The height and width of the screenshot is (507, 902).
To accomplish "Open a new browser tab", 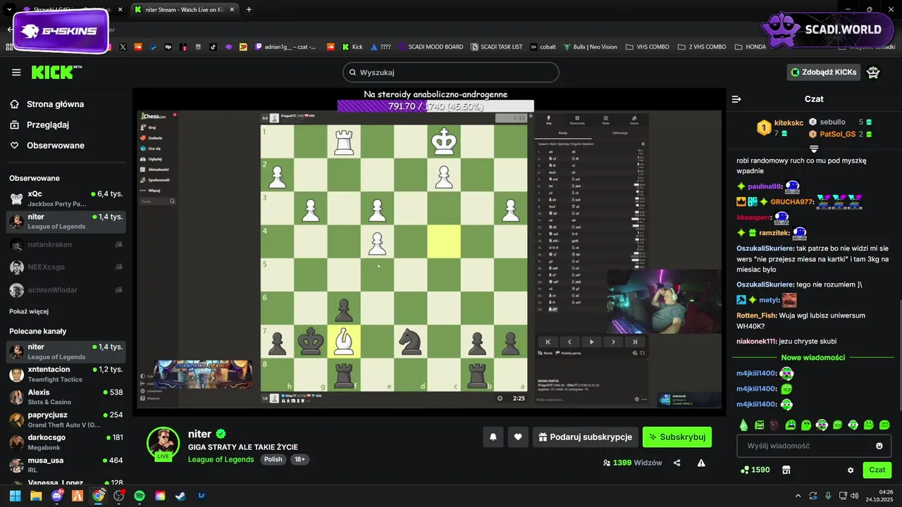I will point(249,10).
